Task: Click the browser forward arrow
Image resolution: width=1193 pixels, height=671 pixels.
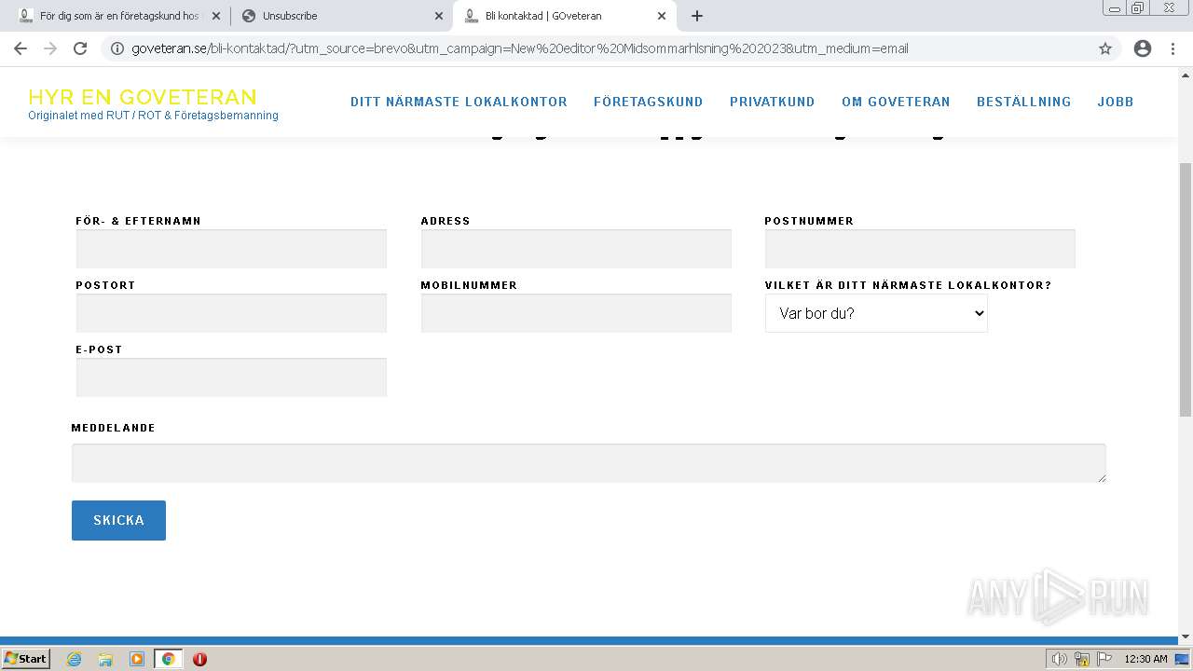Action: coord(50,48)
